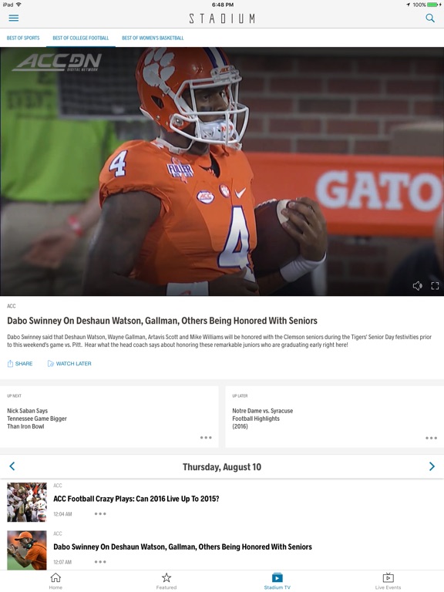
Task: Add video to Watch Later
Action: [69, 364]
